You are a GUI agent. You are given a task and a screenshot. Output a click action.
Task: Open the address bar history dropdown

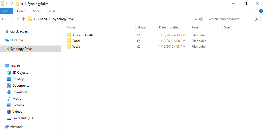point(196,19)
